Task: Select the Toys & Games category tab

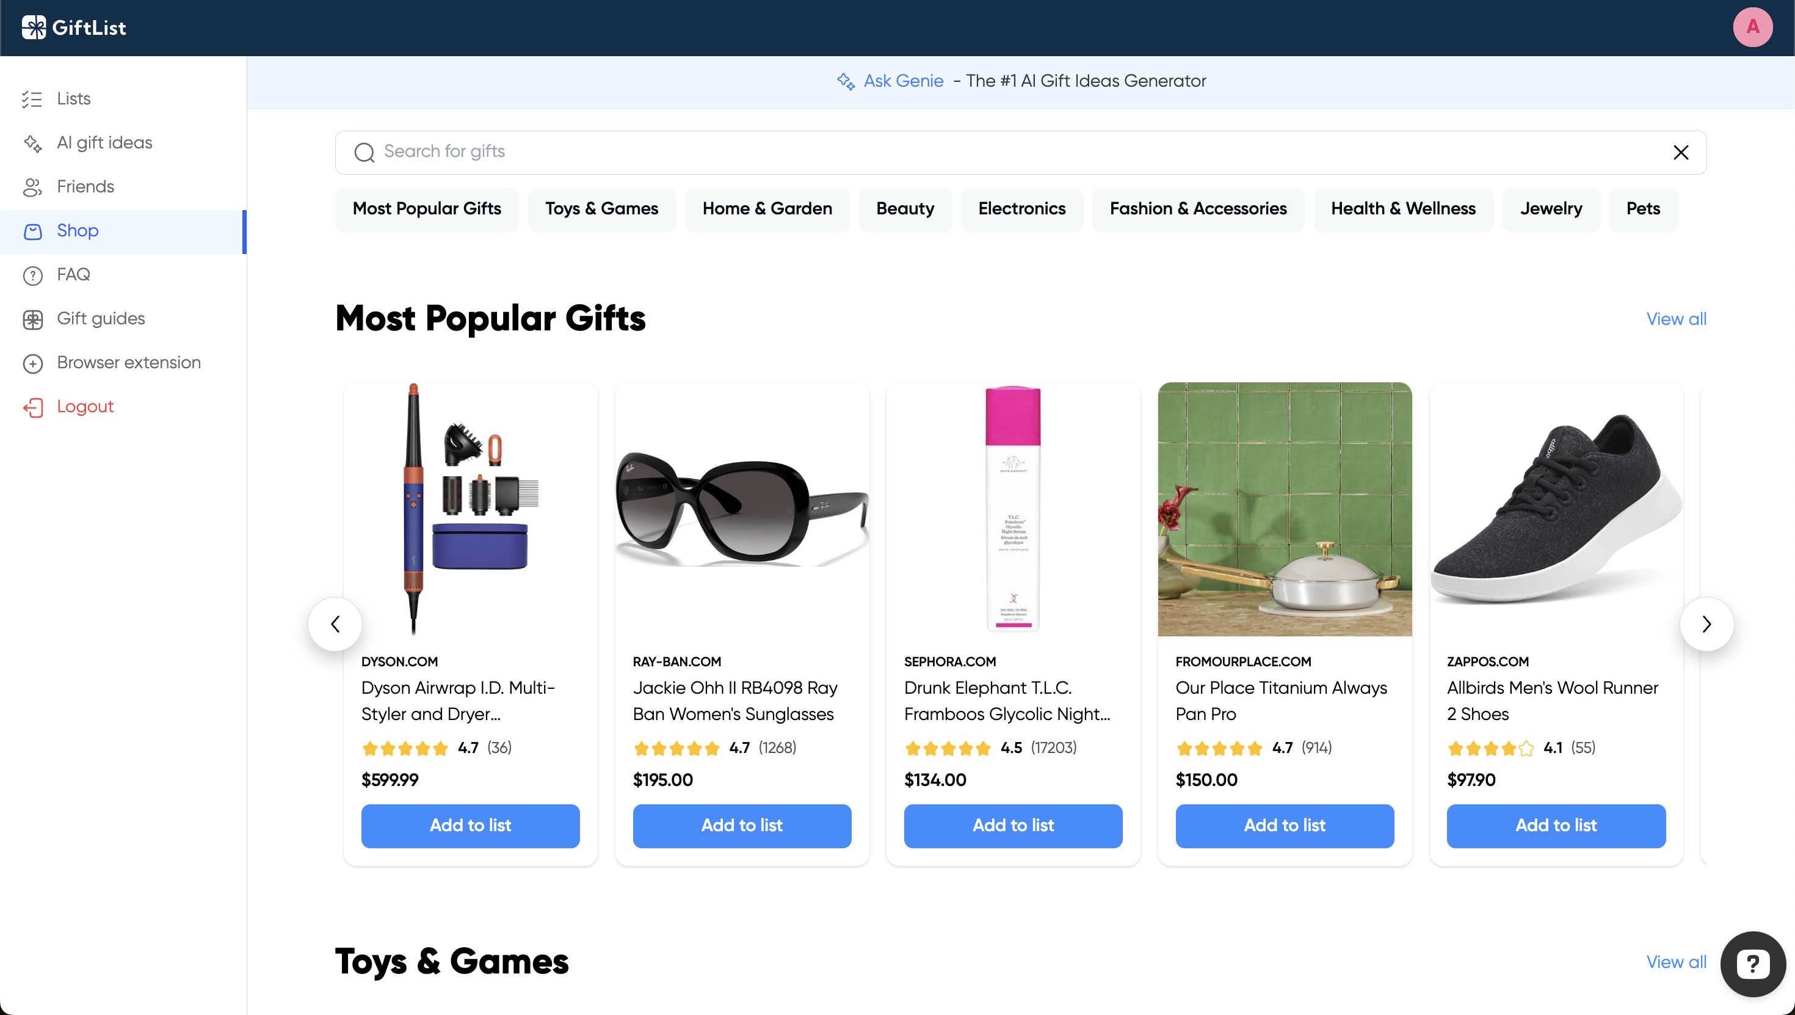Action: coord(601,209)
